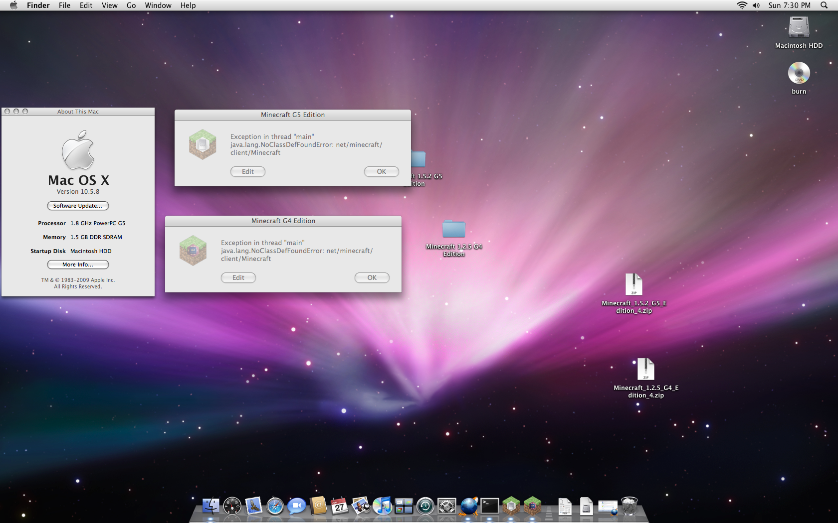Launch the TenFourFox globe browser icon
The height and width of the screenshot is (523, 838).
point(468,506)
